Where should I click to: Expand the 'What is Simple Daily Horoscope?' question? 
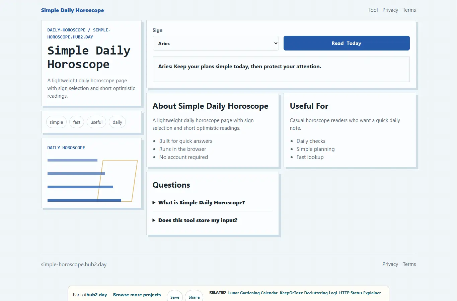click(212, 203)
